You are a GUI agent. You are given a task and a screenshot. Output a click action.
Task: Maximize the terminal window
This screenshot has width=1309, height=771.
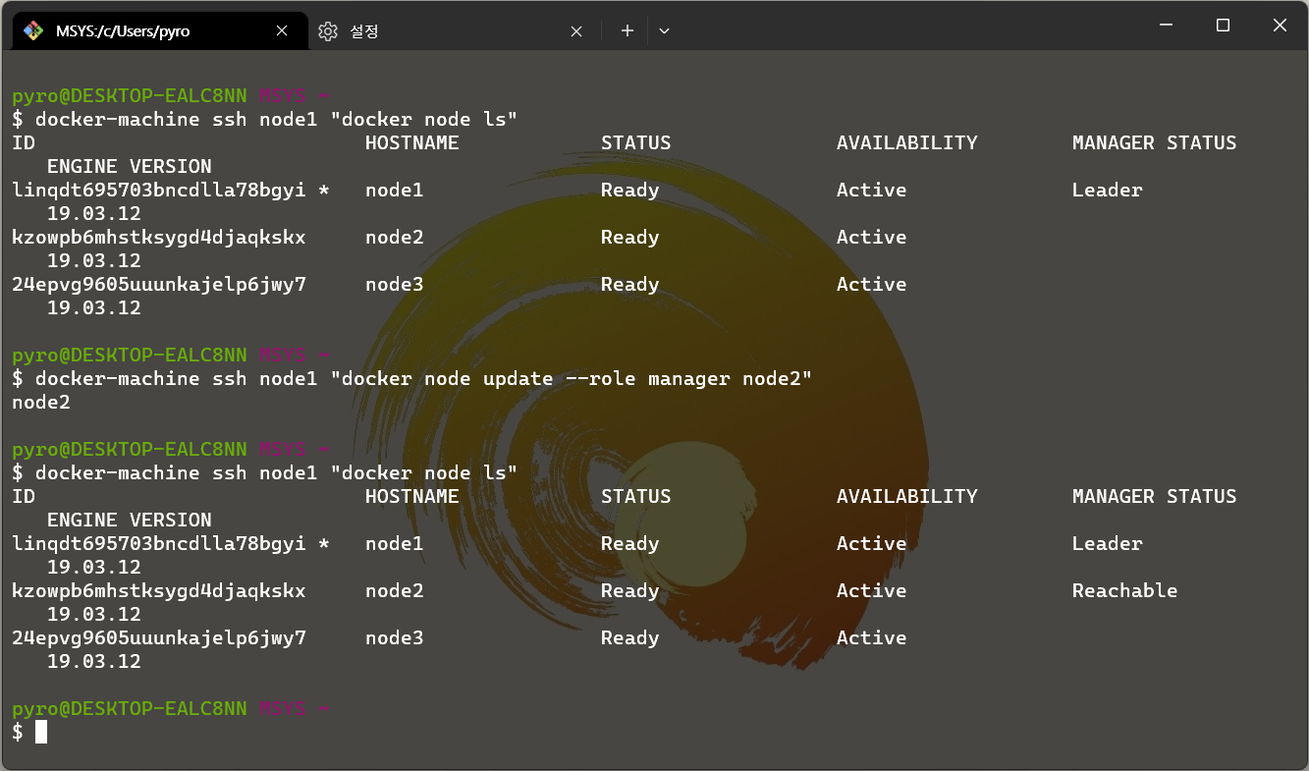pos(1223,26)
